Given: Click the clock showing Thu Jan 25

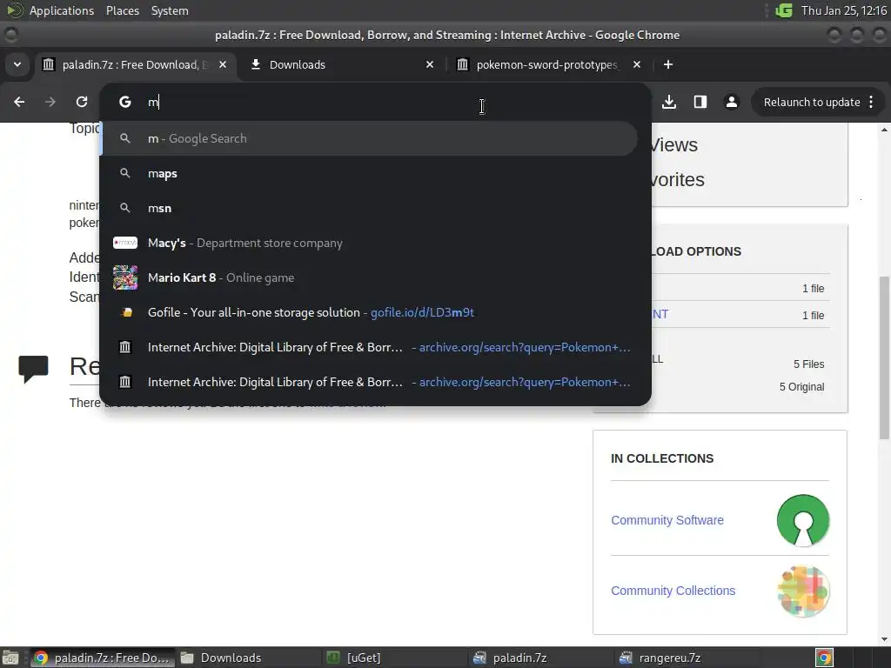Looking at the screenshot, I should point(843,10).
